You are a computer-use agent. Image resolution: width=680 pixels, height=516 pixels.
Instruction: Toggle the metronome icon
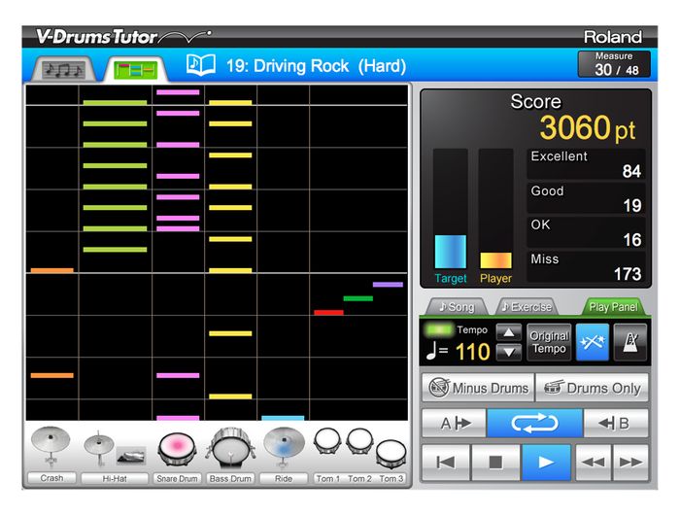click(x=630, y=342)
